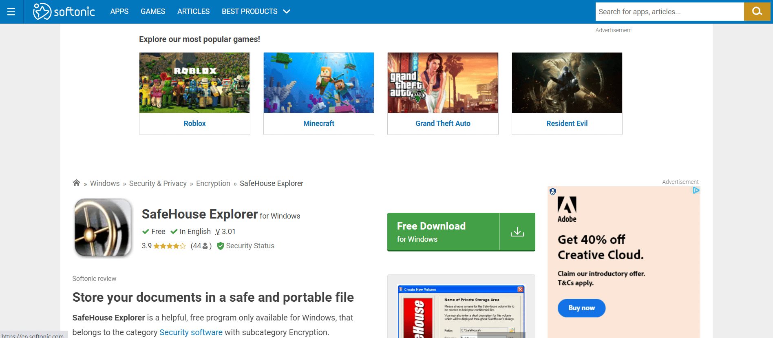Click 'Explore our most popular games!' heading

coord(199,39)
